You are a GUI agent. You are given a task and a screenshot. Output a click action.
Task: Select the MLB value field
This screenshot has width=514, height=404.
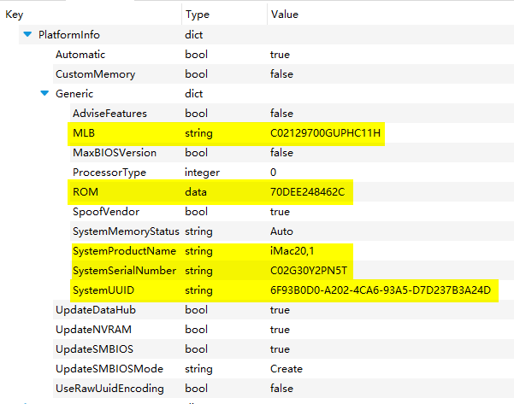point(325,133)
